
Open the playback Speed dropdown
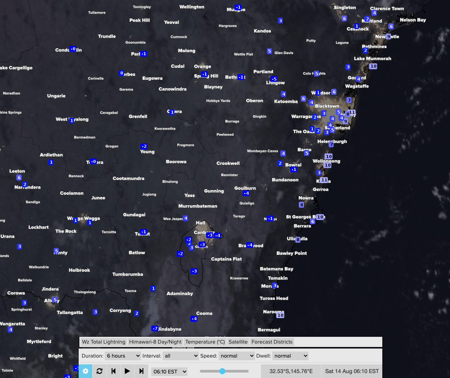pos(236,356)
